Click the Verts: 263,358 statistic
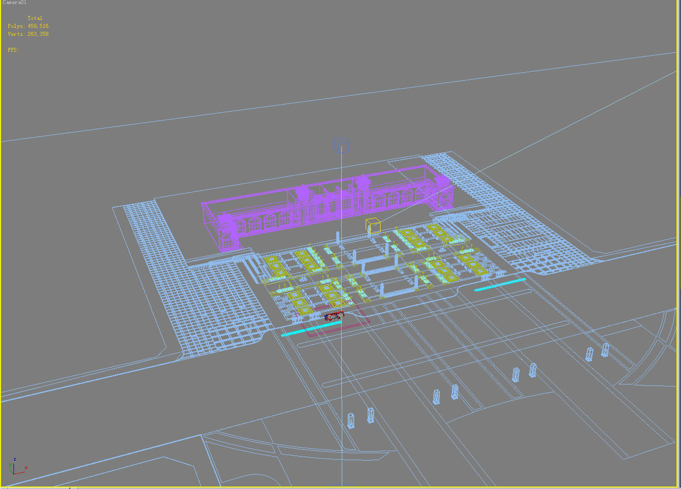The height and width of the screenshot is (489, 681). point(28,34)
